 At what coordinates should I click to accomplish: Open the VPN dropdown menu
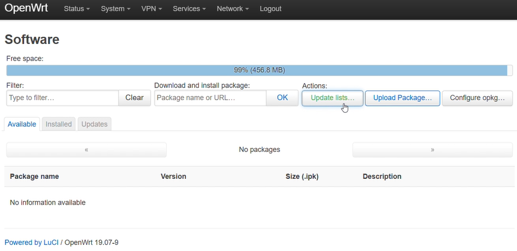click(x=151, y=9)
